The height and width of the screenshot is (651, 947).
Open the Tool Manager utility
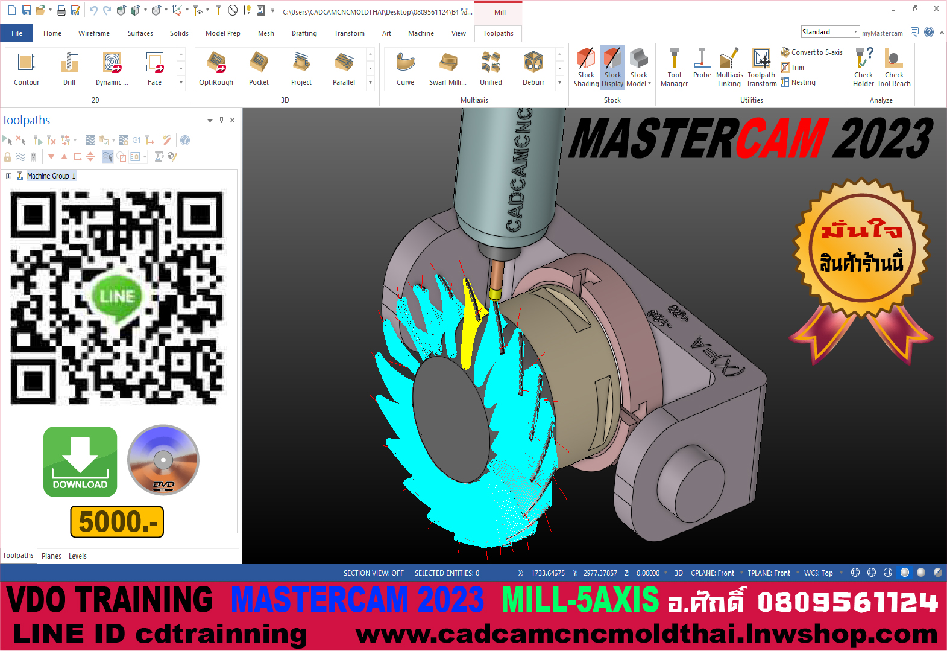click(x=674, y=68)
